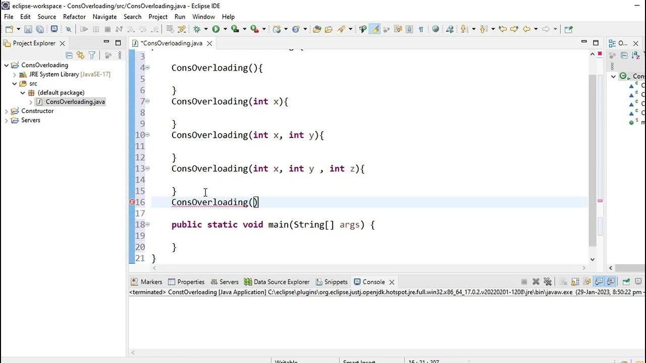Screen dimensions: 646x363
Task: Click the Open Type icon
Action: [x=317, y=29]
